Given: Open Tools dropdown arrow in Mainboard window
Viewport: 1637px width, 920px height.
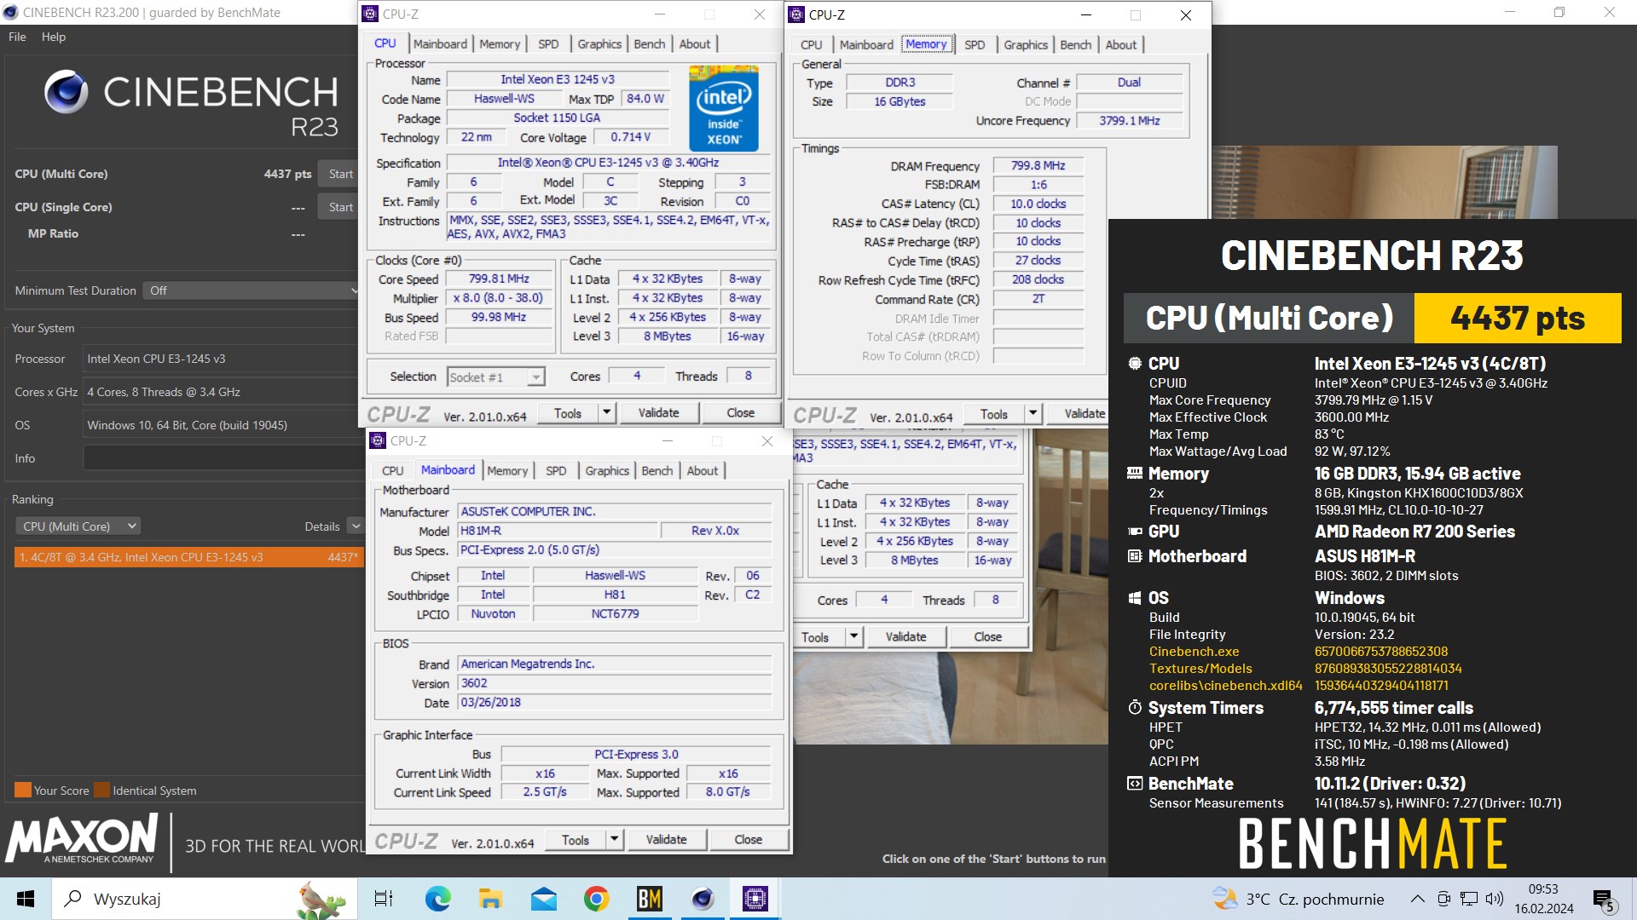Looking at the screenshot, I should click(x=614, y=840).
